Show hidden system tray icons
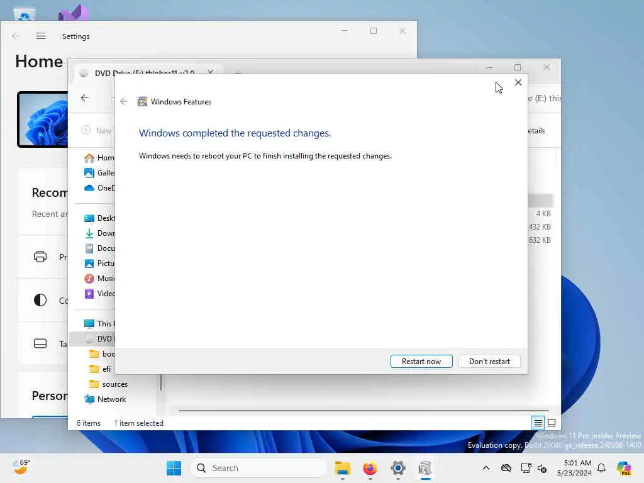Viewport: 644px width, 483px height. click(486, 468)
